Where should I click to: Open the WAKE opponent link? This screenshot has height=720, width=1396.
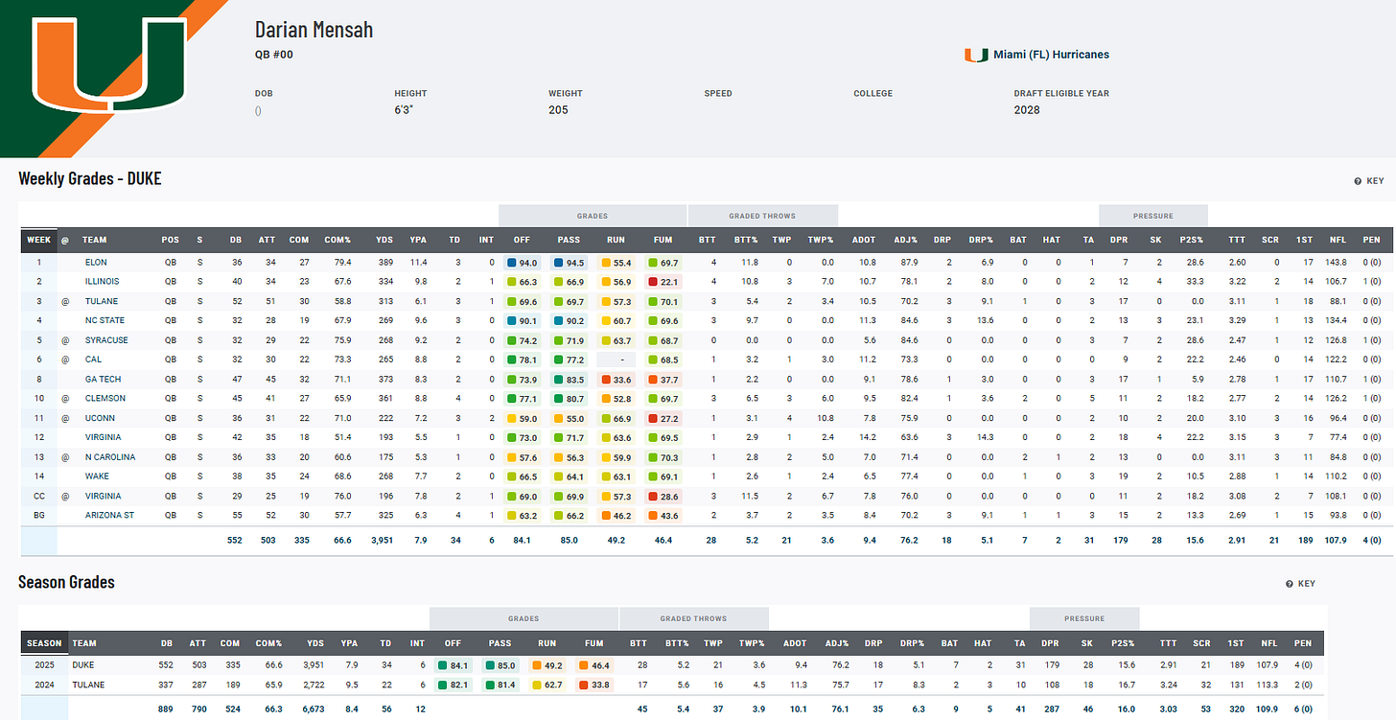97,476
